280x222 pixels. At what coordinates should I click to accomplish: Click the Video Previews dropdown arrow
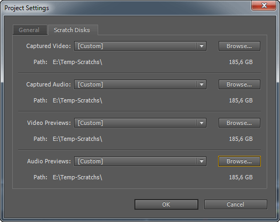coord(202,123)
